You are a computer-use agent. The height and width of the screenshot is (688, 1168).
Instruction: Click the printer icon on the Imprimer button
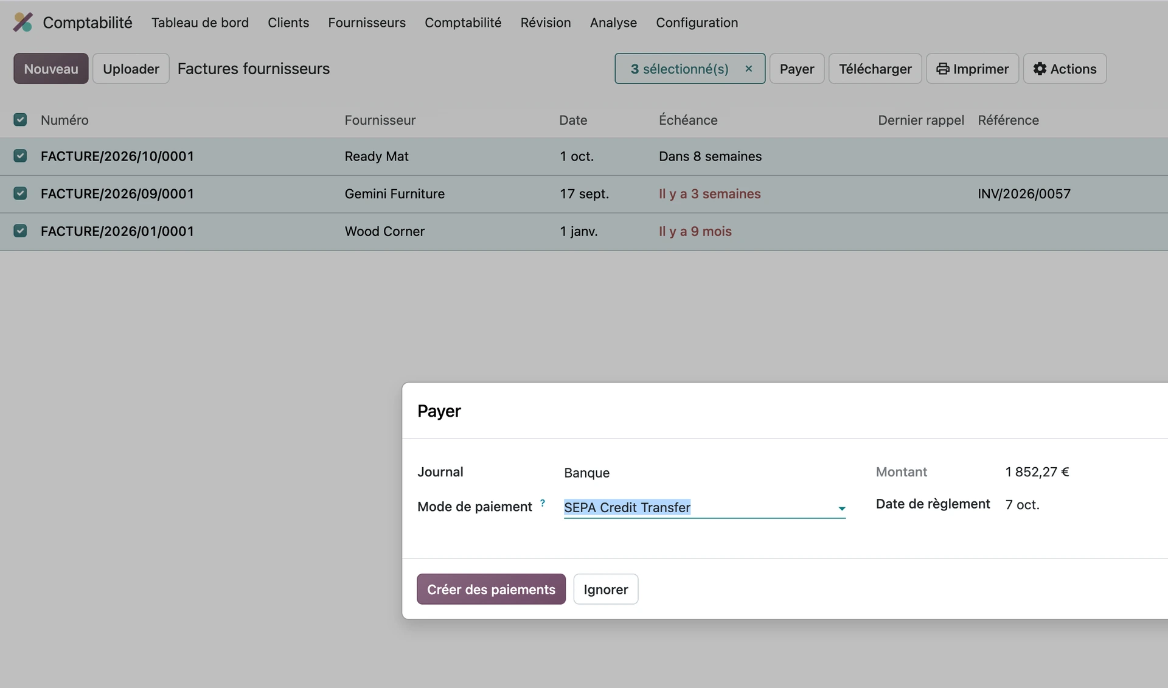pyautogui.click(x=943, y=69)
